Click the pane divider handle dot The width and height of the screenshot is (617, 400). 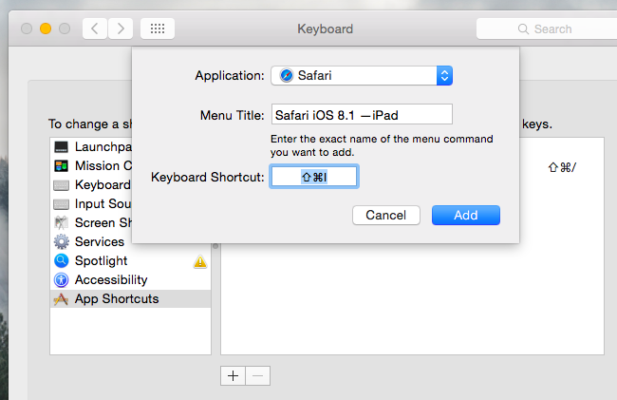(215, 246)
